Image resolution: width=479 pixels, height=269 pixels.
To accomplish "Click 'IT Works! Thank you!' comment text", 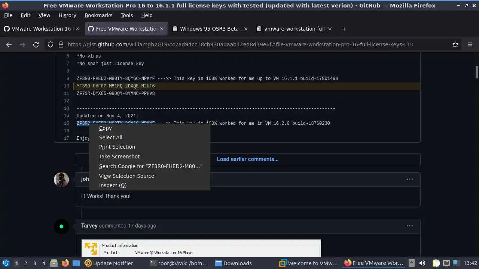I will click(106, 196).
